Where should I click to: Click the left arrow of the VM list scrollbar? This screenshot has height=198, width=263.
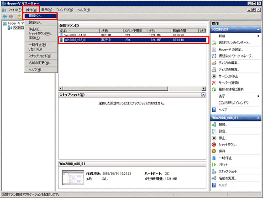coord(61,89)
